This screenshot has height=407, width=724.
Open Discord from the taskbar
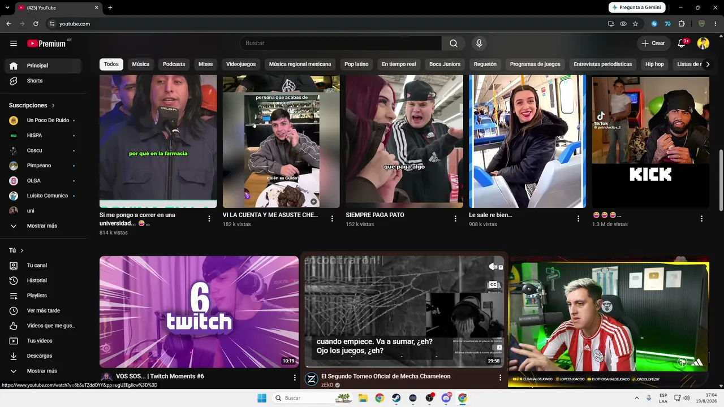(x=446, y=398)
